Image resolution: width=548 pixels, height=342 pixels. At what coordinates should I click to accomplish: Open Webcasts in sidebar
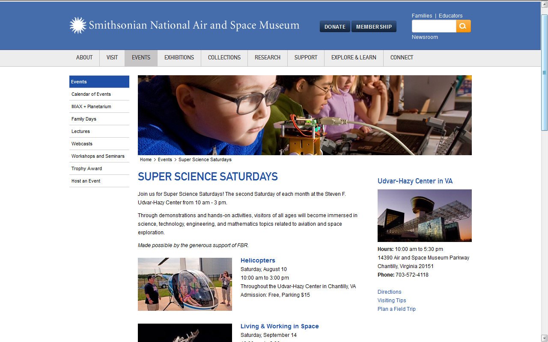pyautogui.click(x=99, y=144)
